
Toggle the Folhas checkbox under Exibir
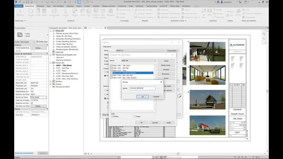coord(113,117)
